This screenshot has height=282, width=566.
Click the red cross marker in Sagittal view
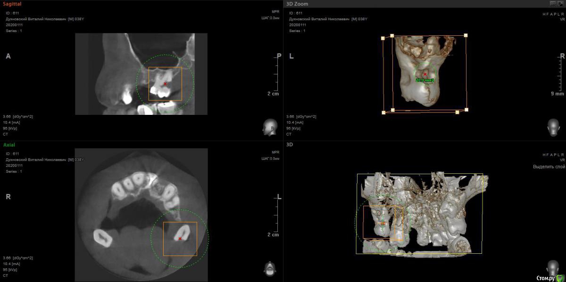(165, 84)
